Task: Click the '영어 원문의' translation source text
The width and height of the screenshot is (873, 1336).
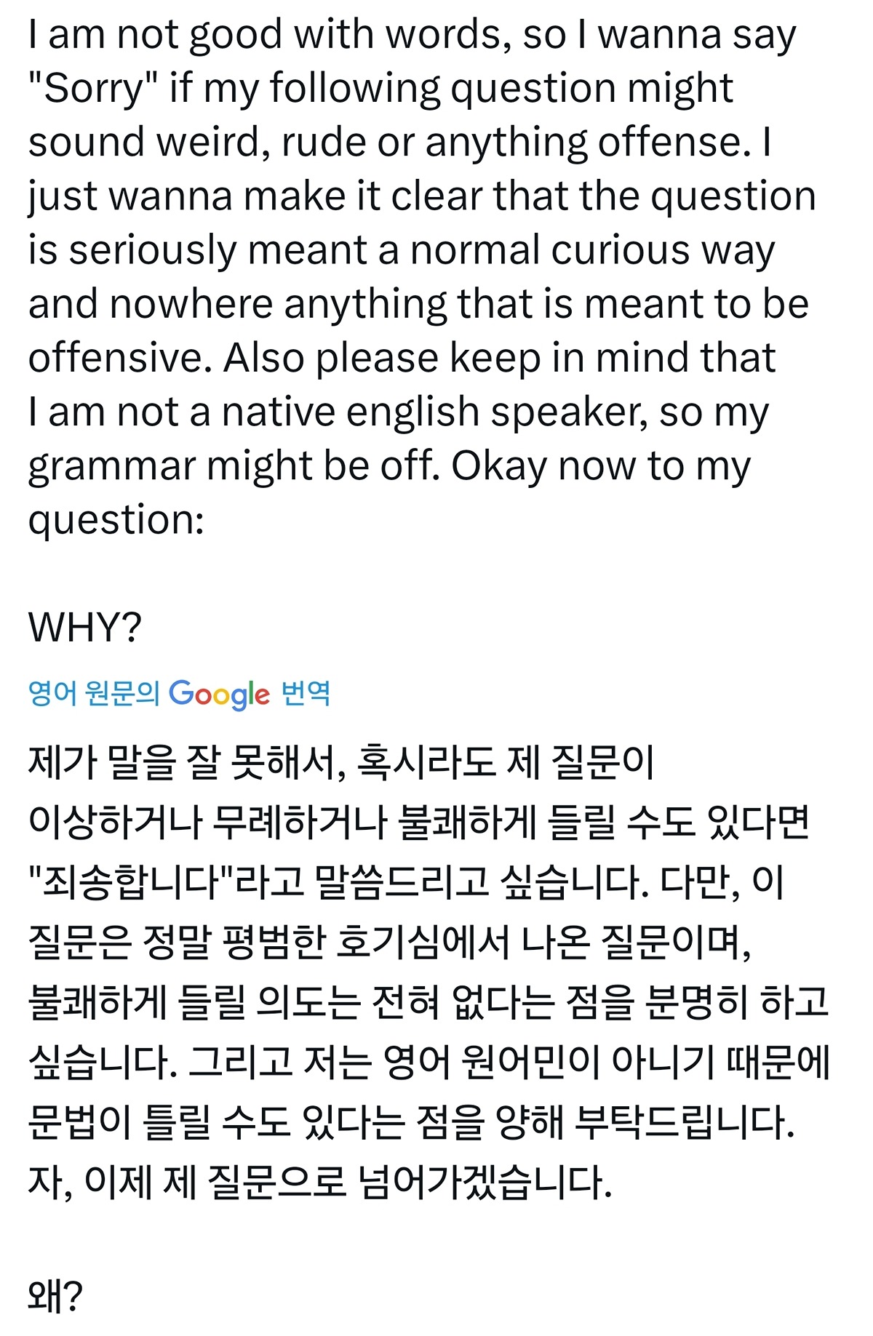Action: [94, 693]
